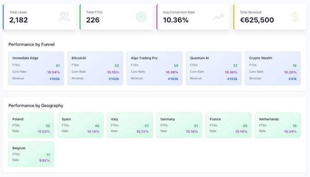Select the Total Leads value 2,182
This screenshot has height=177, width=310.
coord(19,20)
